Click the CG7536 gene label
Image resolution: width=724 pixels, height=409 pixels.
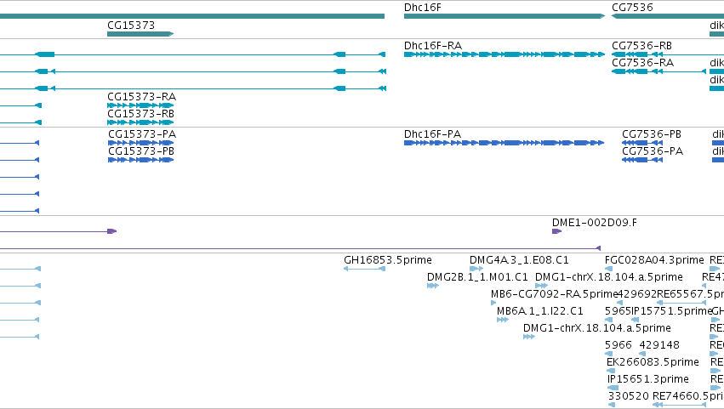click(x=632, y=8)
